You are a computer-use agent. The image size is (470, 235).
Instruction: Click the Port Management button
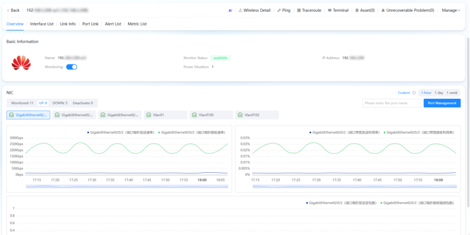(x=442, y=103)
